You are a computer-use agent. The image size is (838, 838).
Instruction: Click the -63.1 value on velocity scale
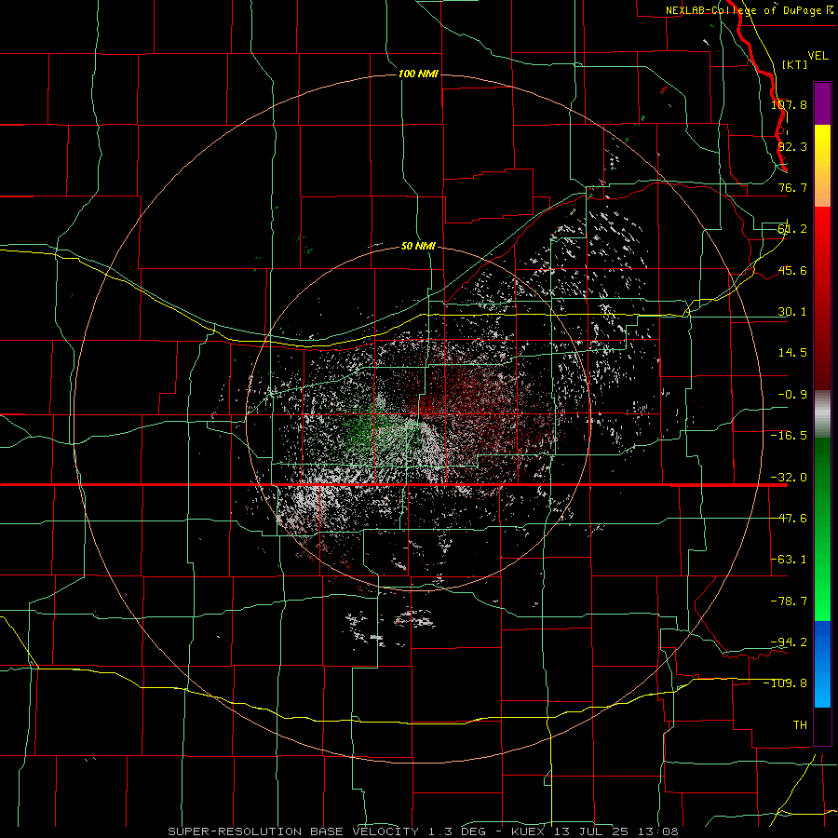[789, 560]
